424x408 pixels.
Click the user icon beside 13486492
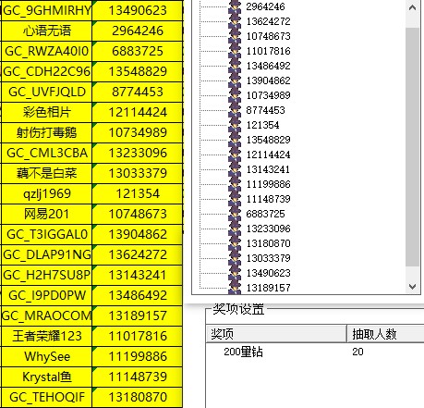coord(235,66)
